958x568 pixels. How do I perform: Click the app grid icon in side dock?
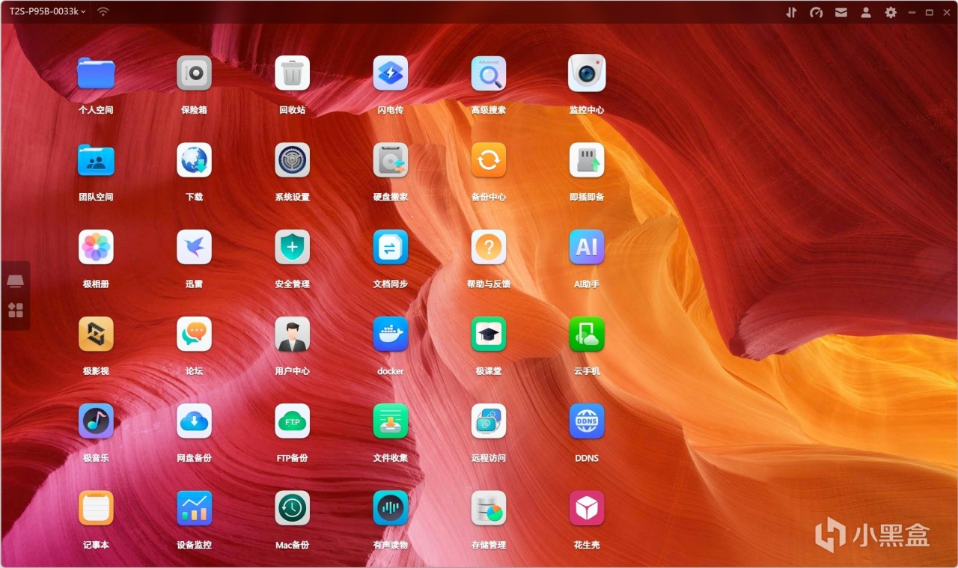(16, 310)
